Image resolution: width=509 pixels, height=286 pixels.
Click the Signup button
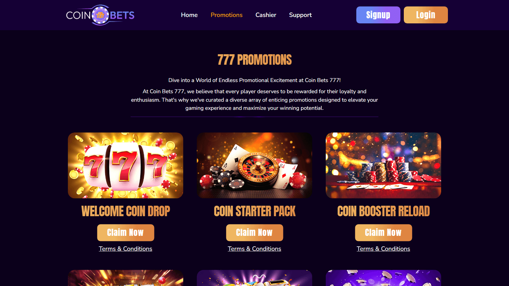pos(378,15)
